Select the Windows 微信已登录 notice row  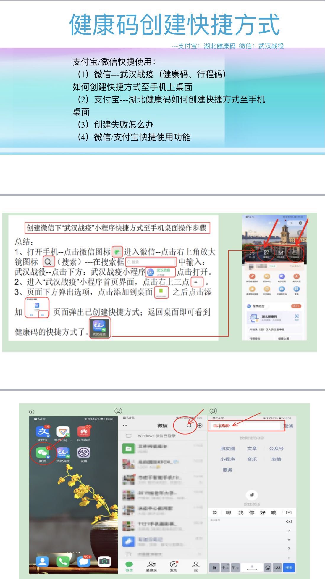click(162, 436)
